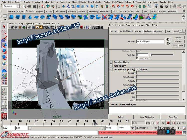Click the render current frame clapper icon
The width and height of the screenshot is (187, 140).
[162, 6]
